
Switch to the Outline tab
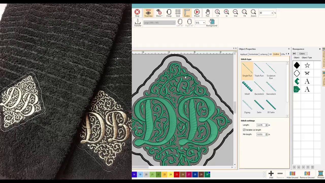pyautogui.click(x=276, y=54)
